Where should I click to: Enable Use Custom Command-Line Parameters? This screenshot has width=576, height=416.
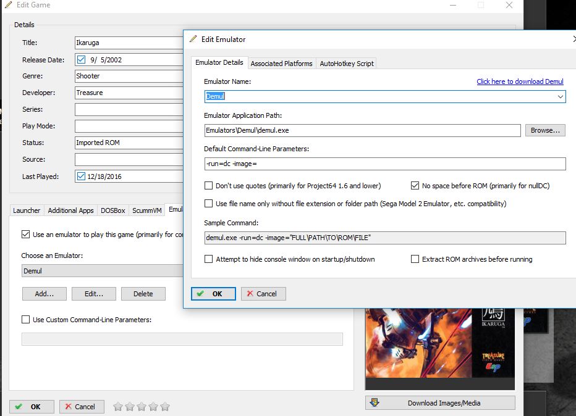(x=25, y=320)
